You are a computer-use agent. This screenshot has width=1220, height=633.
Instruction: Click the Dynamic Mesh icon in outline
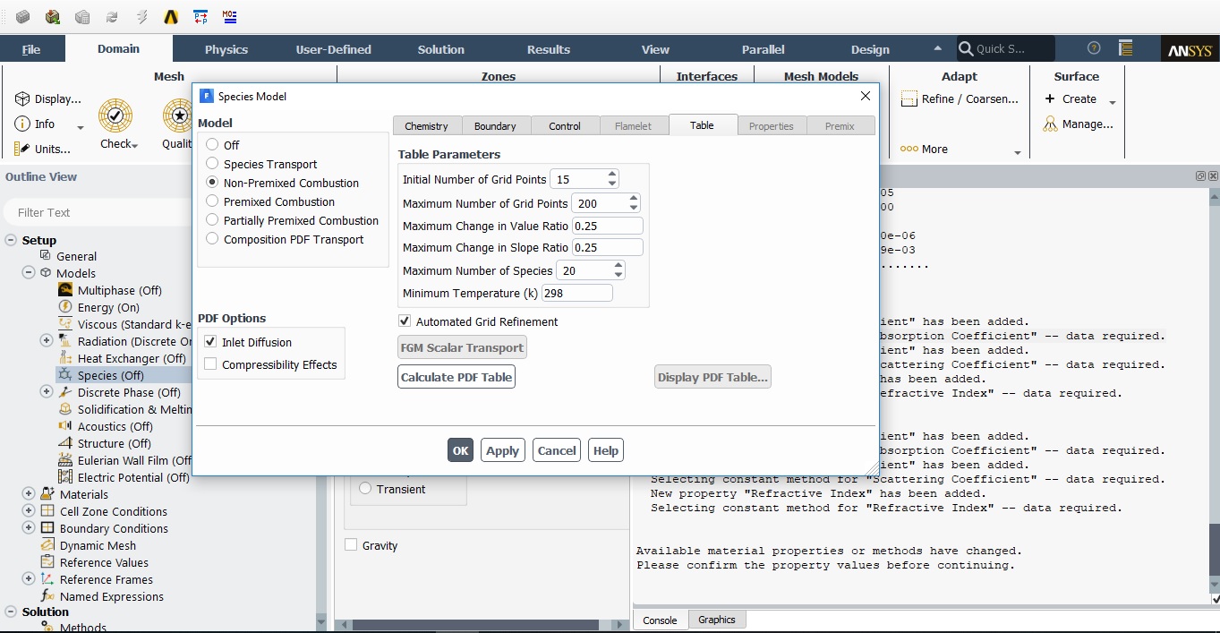coord(47,545)
